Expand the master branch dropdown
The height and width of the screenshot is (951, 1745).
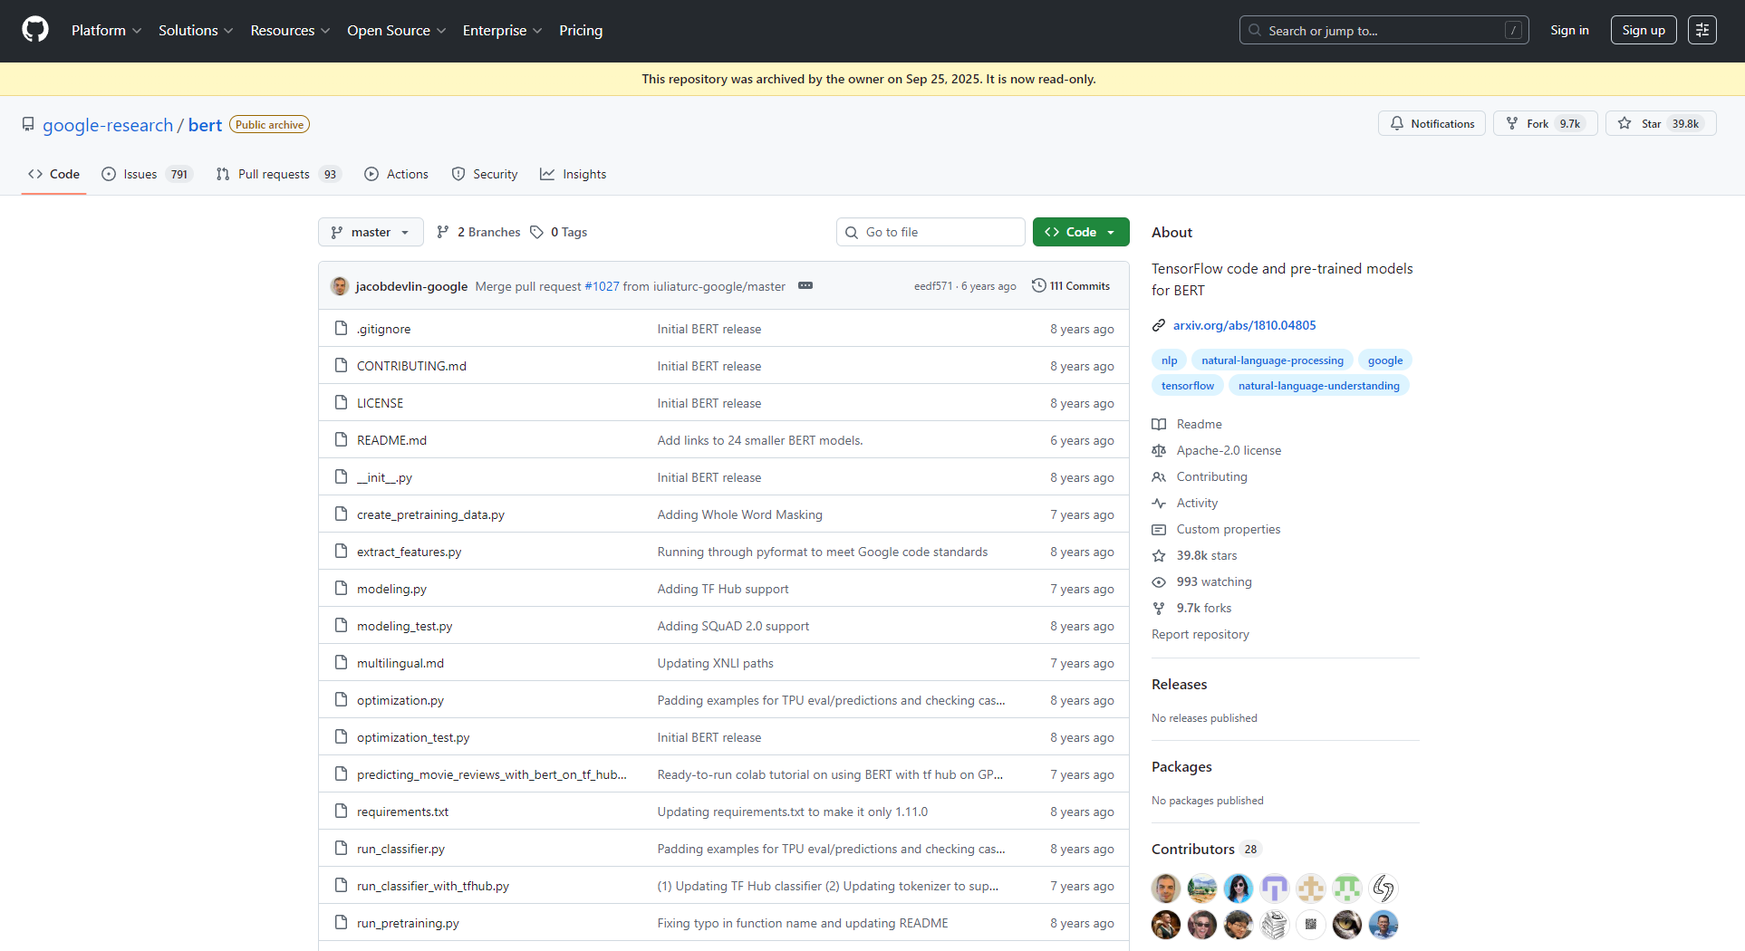pos(371,232)
